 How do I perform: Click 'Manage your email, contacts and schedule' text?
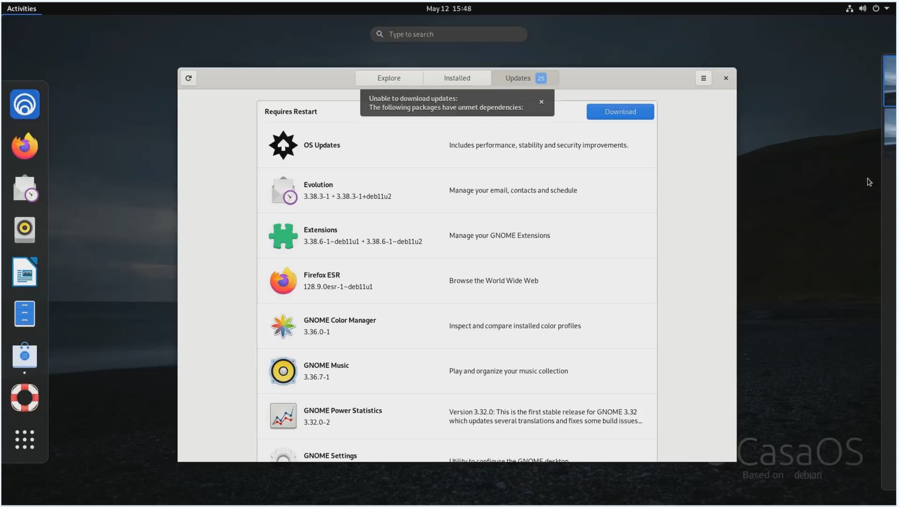pos(513,191)
